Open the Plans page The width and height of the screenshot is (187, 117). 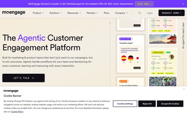tap(106, 13)
